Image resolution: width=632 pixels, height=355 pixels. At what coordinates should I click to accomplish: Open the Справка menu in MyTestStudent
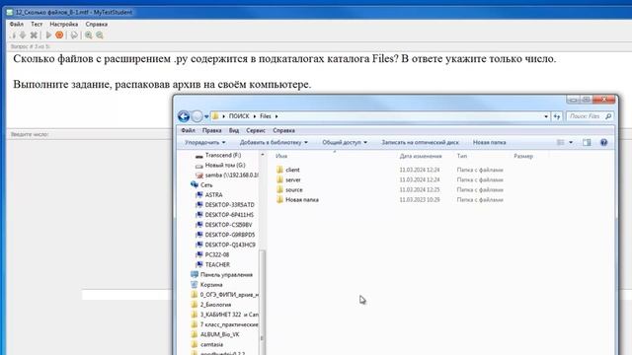click(97, 24)
